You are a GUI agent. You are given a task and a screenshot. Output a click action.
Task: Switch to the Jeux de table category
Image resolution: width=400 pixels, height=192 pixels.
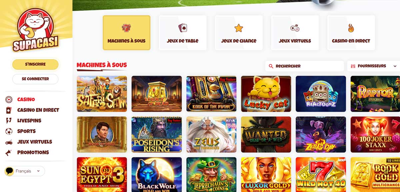183,33
